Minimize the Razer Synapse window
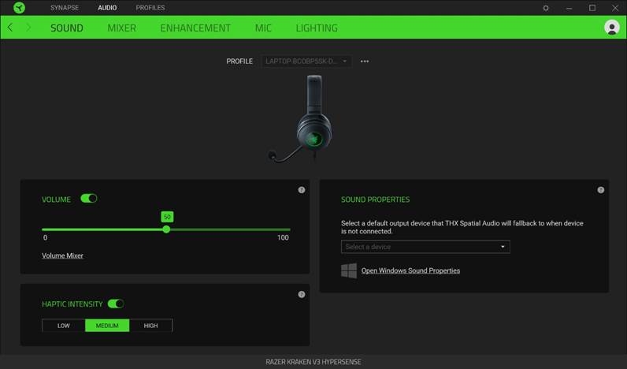 pos(569,8)
